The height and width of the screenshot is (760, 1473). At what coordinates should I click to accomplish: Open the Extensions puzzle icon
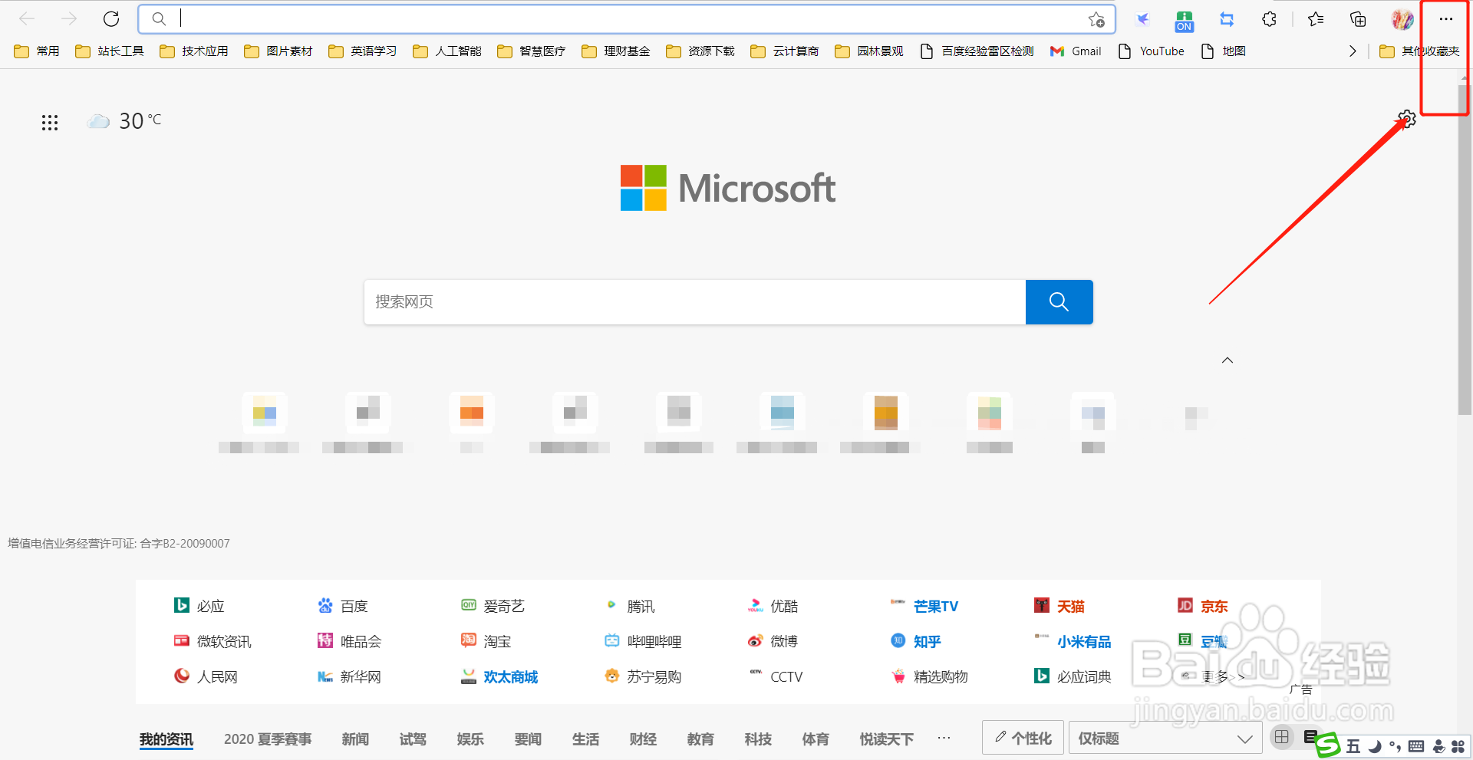coord(1270,19)
